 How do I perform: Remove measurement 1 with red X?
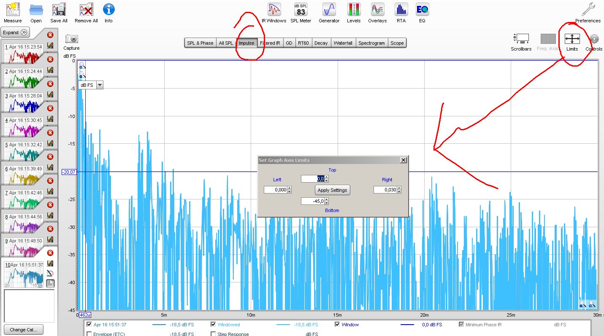point(50,35)
